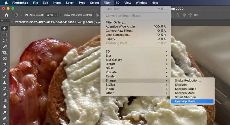Open the Apple menu
Screen dimensions: 230x125
point(6,3)
